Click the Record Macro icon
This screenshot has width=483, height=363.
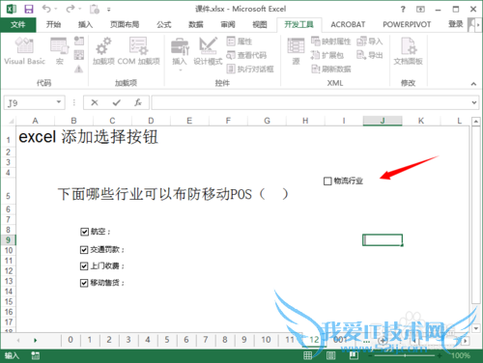(x=79, y=41)
